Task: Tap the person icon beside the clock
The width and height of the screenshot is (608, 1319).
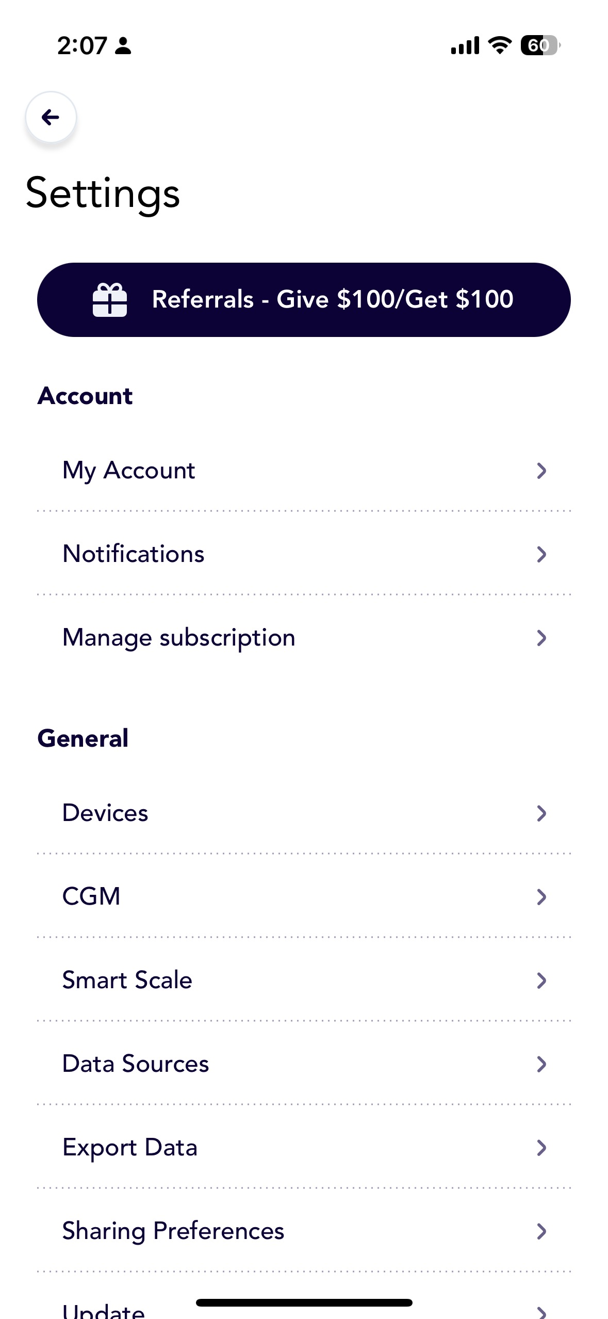Action: click(123, 45)
